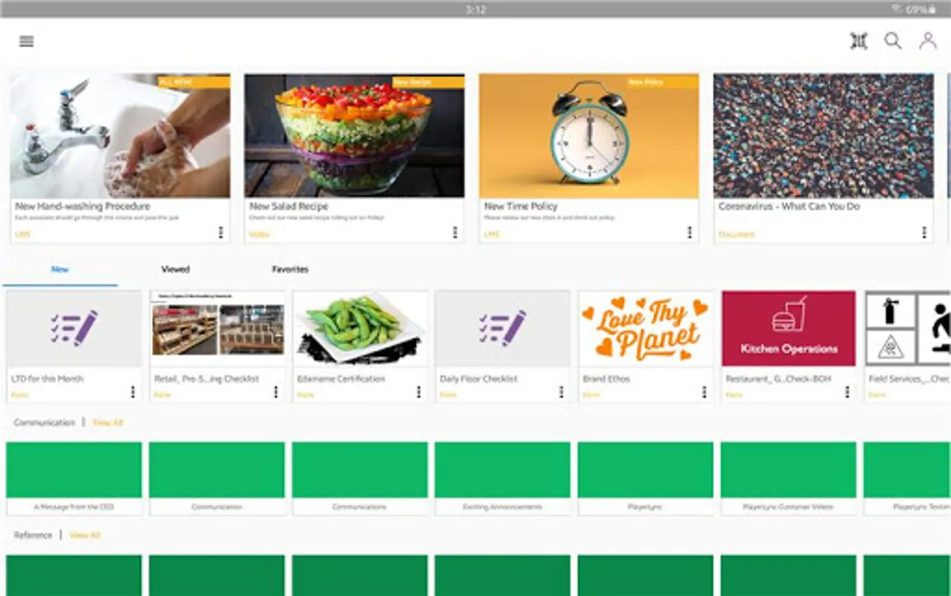This screenshot has width=951, height=596.
Task: Open the more menu for Restaurant_G..Check-BOH
Action: point(847,392)
